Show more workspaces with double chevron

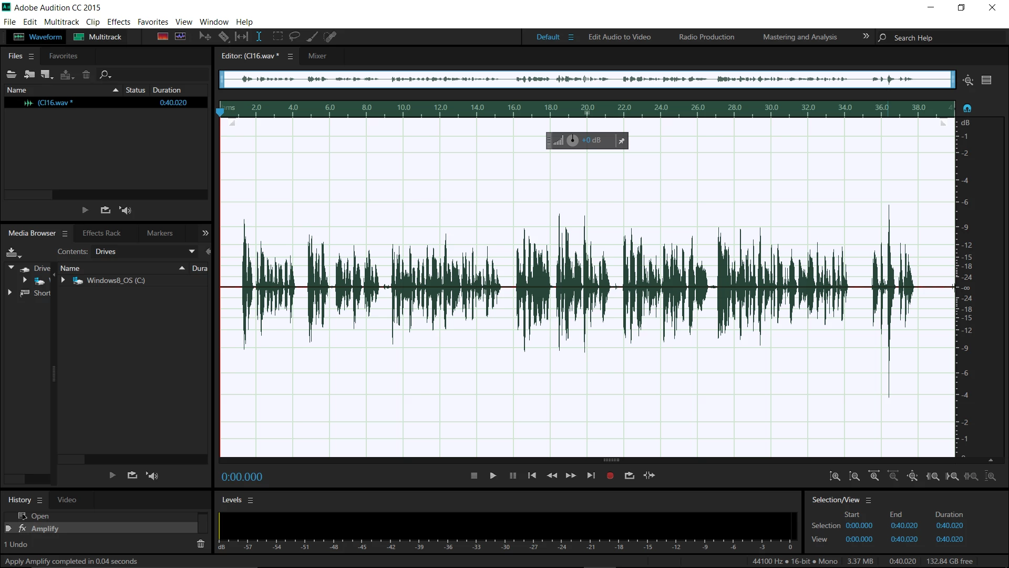pyautogui.click(x=866, y=36)
